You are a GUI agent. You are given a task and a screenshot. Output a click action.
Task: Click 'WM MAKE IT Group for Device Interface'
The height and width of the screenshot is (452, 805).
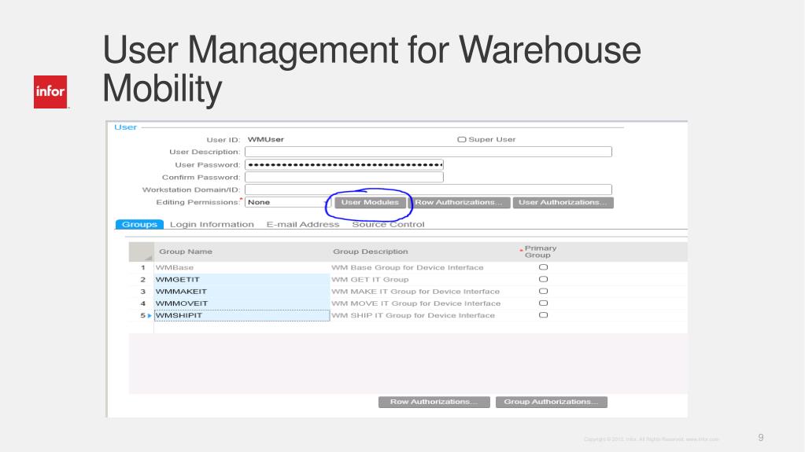click(x=415, y=292)
